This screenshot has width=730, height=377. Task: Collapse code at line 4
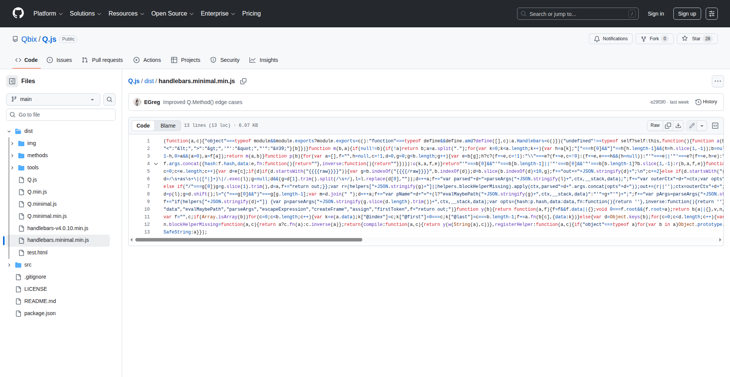pos(156,164)
